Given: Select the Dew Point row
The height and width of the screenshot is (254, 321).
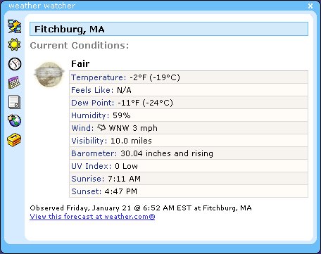Looking at the screenshot, I should coord(189,103).
